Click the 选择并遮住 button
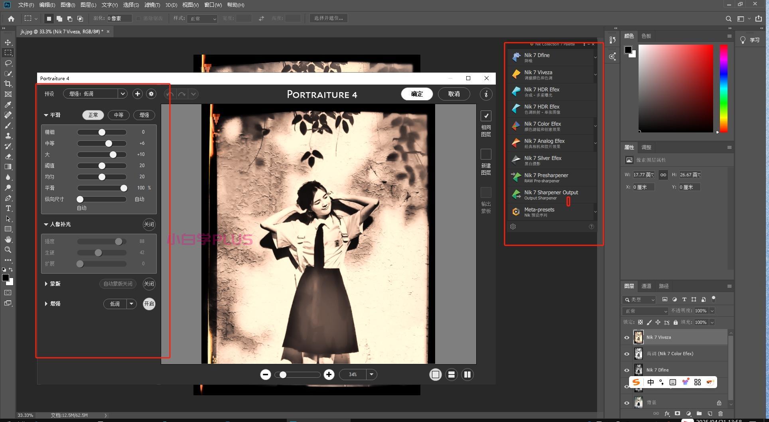This screenshot has width=769, height=422. [x=329, y=18]
